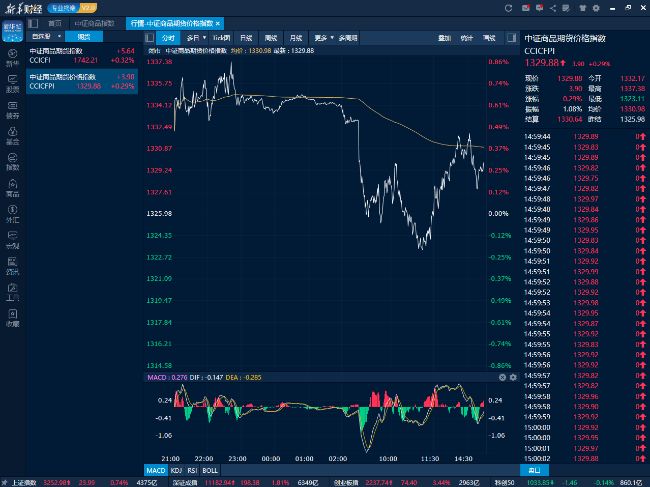Click 最高 1337.38 value in quote panel
This screenshot has width=650, height=487.
click(x=632, y=89)
